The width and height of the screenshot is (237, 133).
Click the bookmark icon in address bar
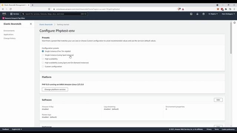coord(49,9)
